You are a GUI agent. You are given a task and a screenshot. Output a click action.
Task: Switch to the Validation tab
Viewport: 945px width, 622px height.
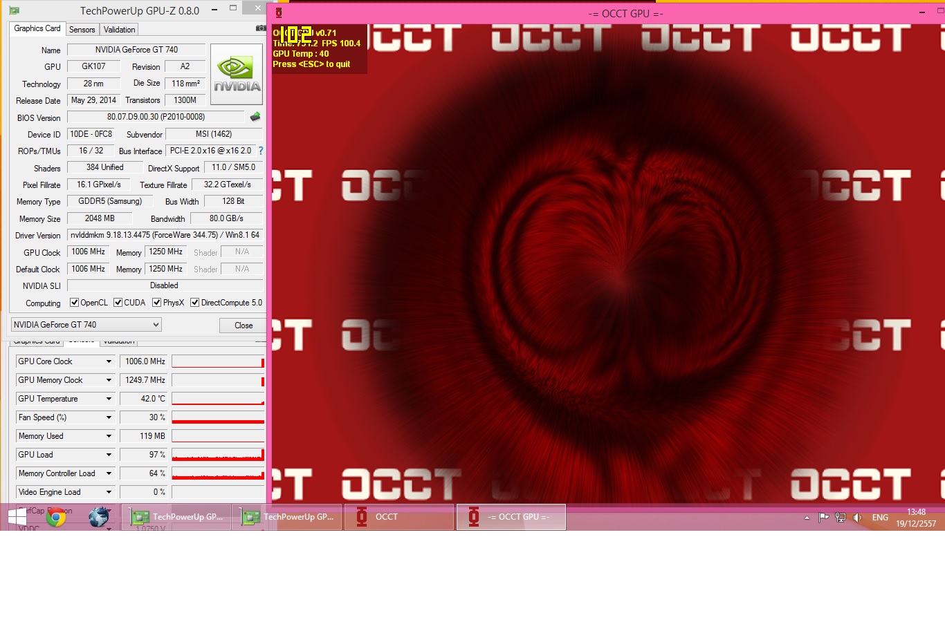tap(120, 30)
